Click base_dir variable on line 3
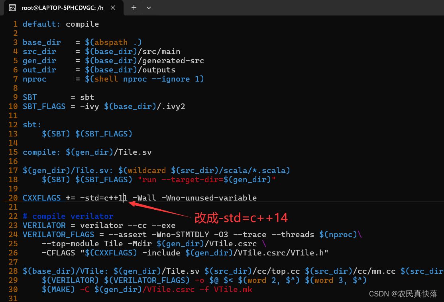The width and height of the screenshot is (444, 302). coord(42,42)
